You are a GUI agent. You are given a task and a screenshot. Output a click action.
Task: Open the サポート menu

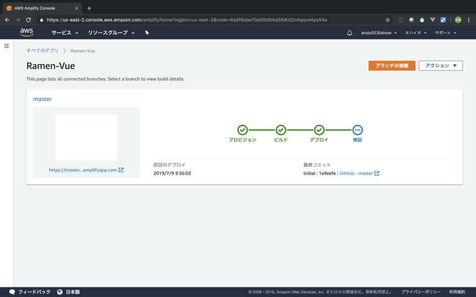tap(444, 32)
